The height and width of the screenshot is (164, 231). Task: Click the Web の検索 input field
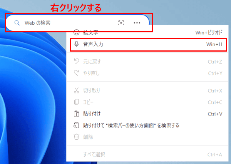pos(66,23)
